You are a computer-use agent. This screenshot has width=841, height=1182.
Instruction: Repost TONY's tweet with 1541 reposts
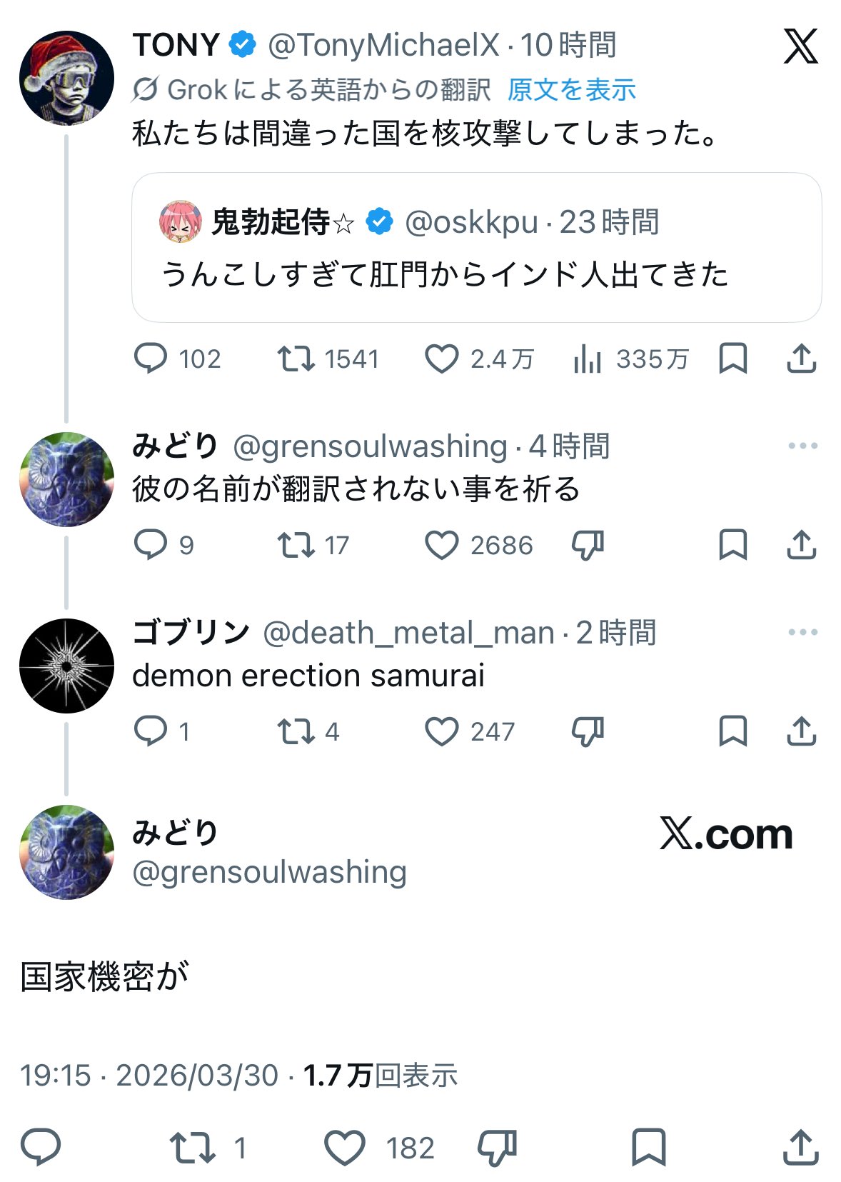(296, 359)
